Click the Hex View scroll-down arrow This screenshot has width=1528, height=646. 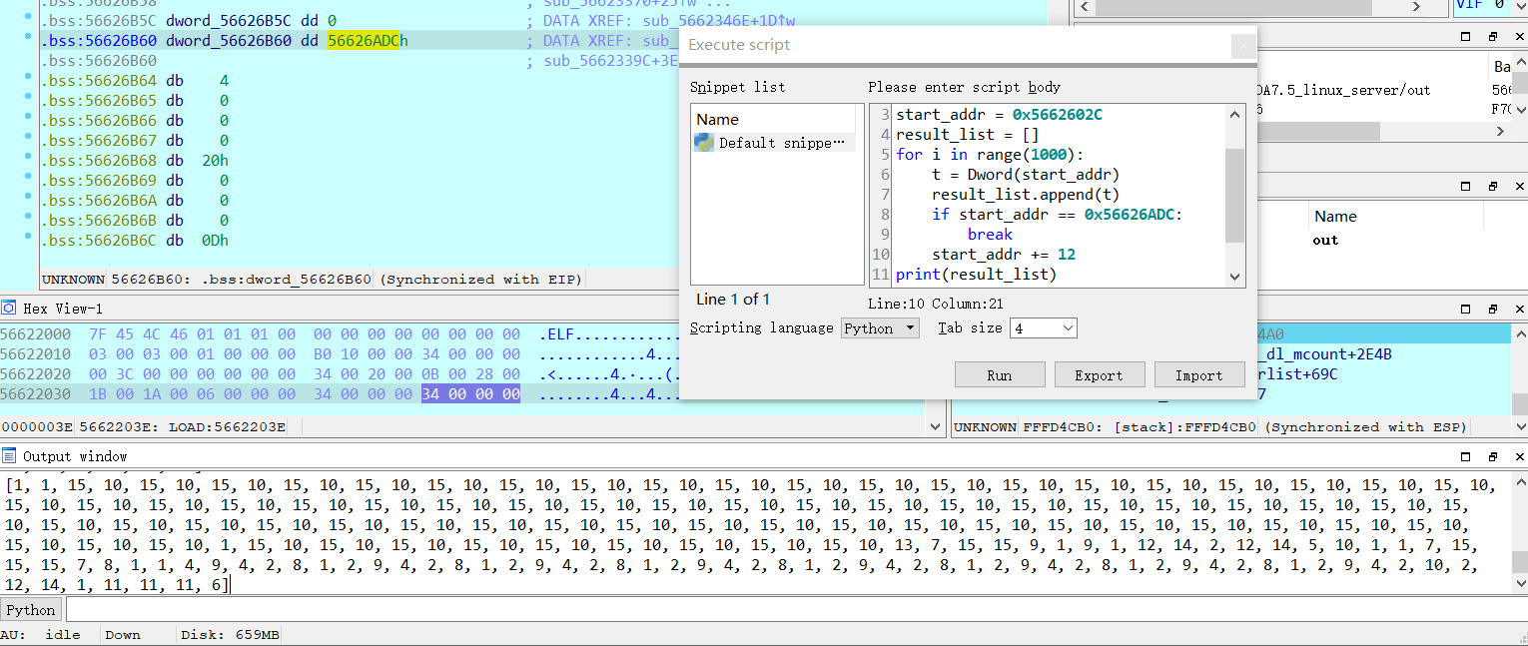coord(936,426)
